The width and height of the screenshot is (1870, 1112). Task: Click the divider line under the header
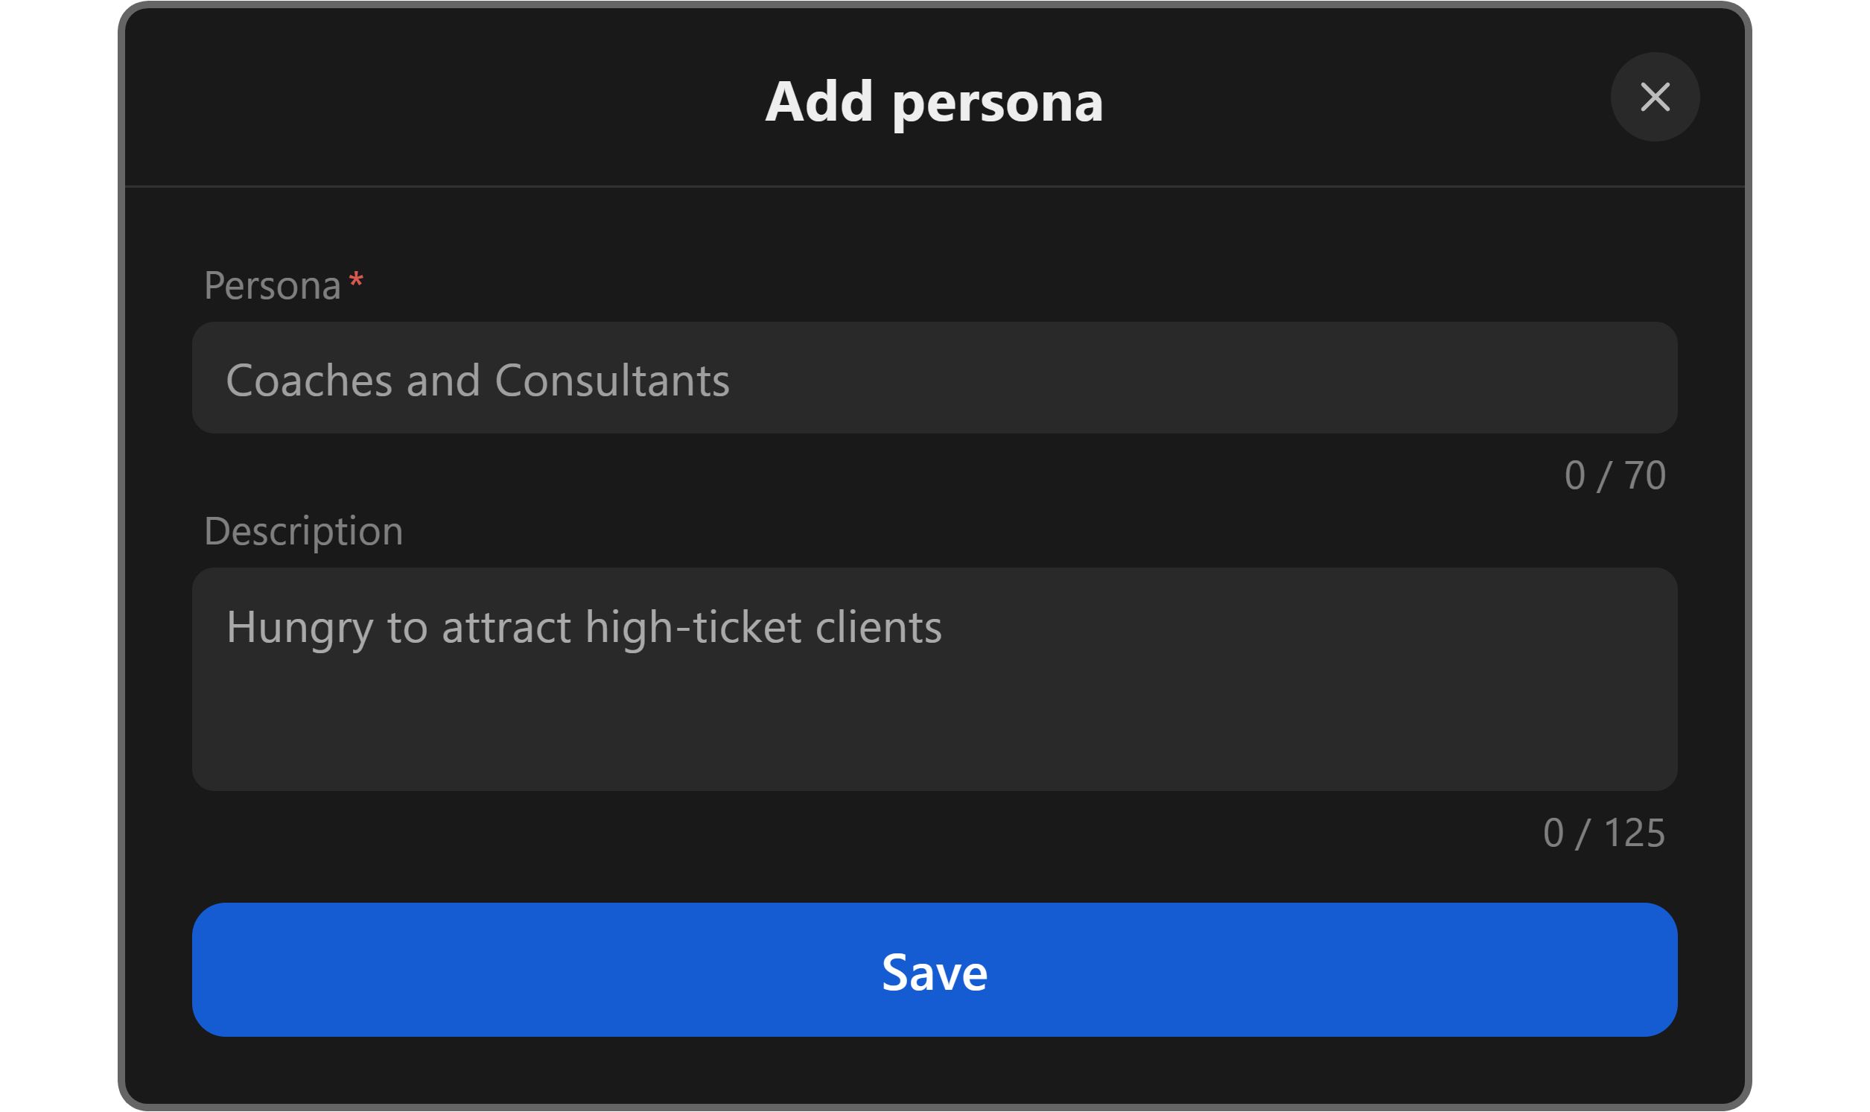point(933,186)
